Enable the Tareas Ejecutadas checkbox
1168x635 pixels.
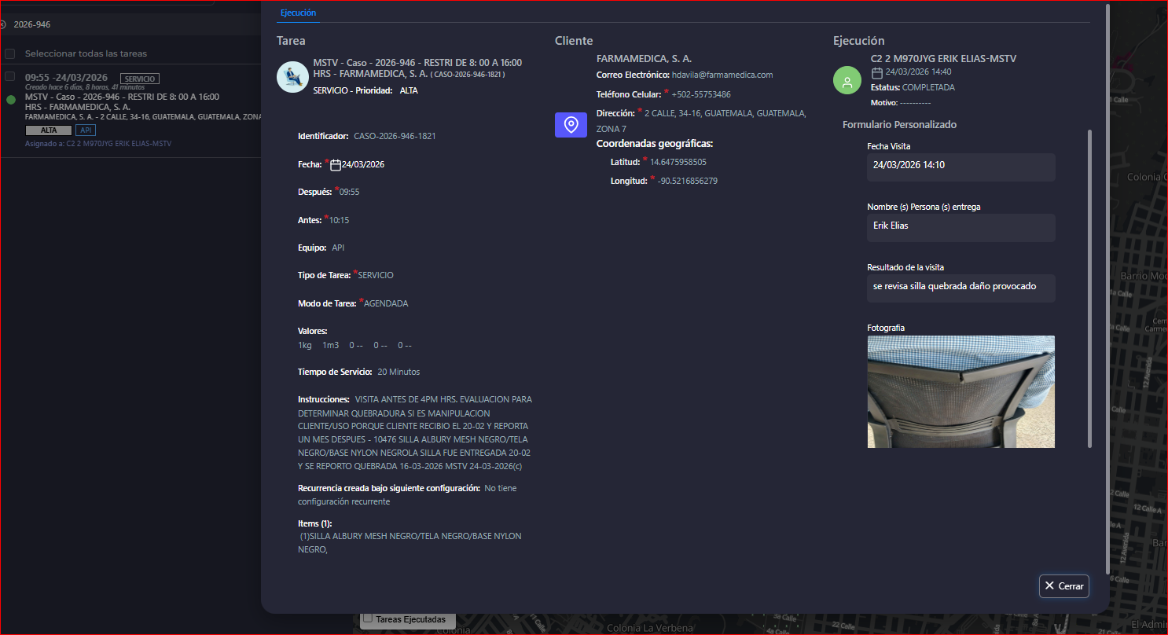click(x=367, y=618)
